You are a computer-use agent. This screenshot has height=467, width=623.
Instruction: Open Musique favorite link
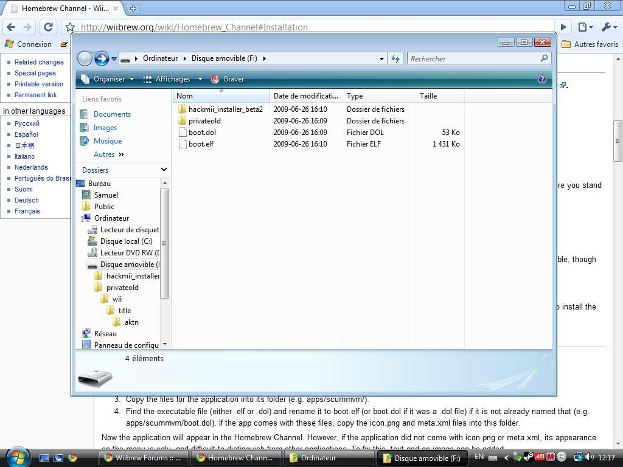pos(108,141)
